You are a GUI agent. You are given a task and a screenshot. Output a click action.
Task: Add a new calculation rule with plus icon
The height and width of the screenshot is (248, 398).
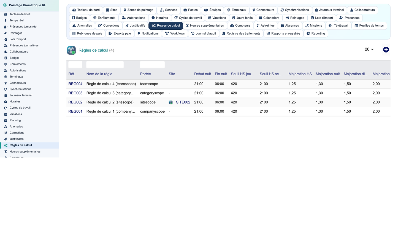(x=386, y=49)
